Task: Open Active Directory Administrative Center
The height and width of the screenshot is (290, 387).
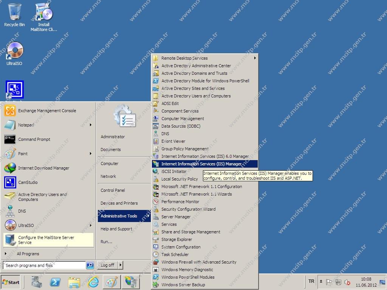Action: [x=205, y=66]
